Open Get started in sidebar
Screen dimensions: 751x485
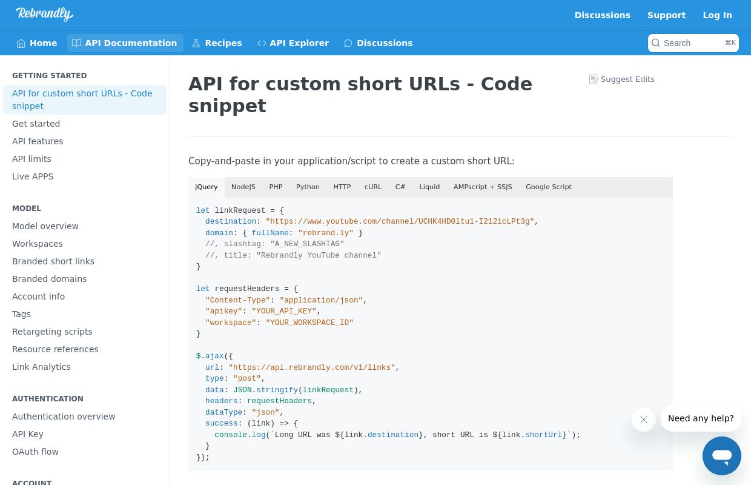click(85, 124)
